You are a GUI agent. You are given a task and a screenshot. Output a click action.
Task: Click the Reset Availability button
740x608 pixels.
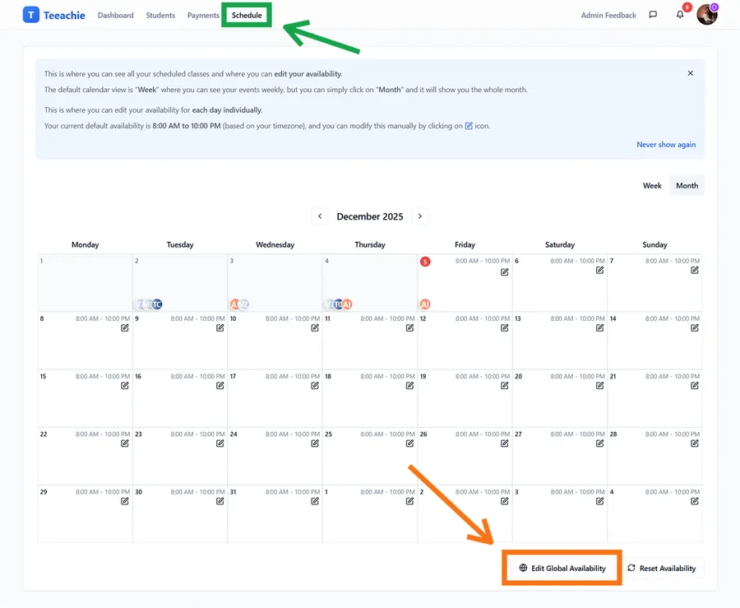coord(661,568)
